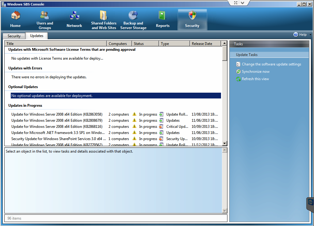Sort the list by the Release Date column header
This screenshot has width=314, height=226.
coord(205,43)
